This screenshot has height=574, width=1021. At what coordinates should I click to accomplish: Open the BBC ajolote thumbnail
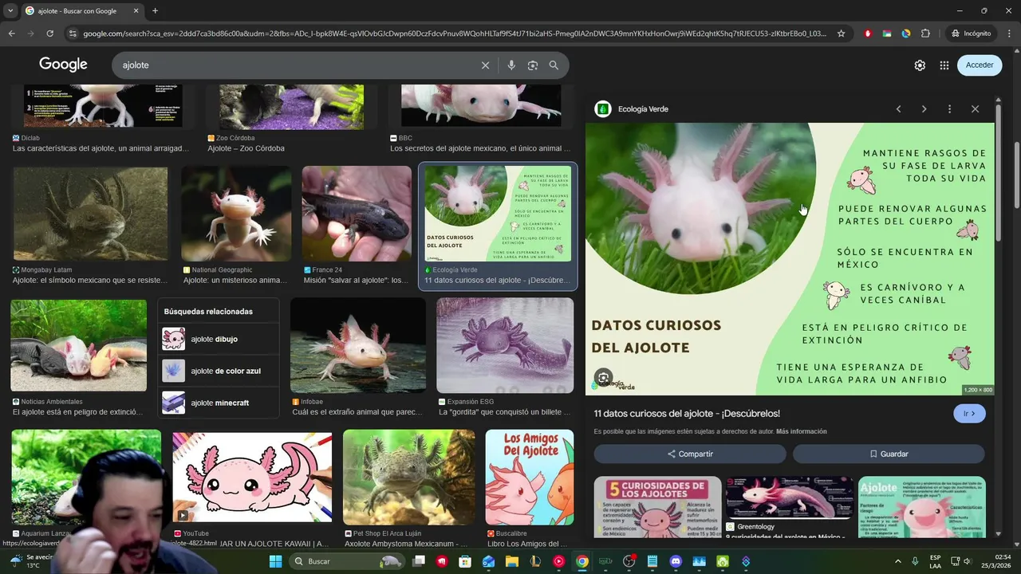pos(481,107)
